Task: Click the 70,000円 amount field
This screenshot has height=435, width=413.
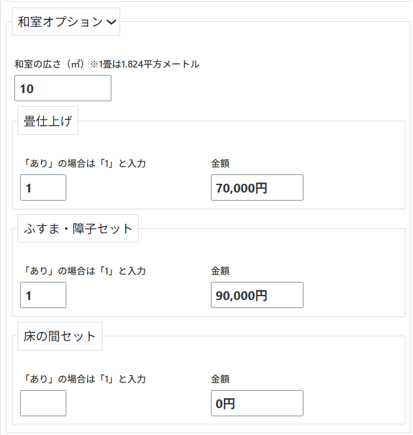Action: pos(257,187)
